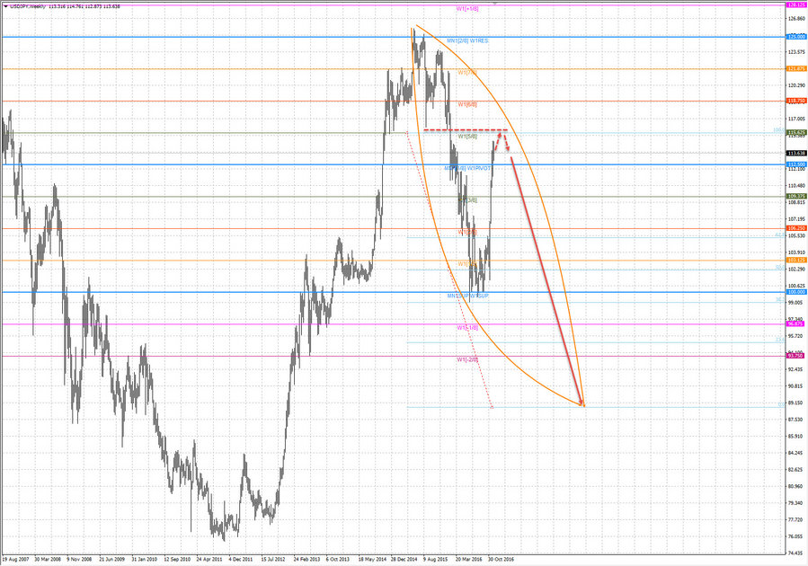The height and width of the screenshot is (566, 808).
Task: Click the 96.875 magenta price tag
Action: [x=795, y=324]
